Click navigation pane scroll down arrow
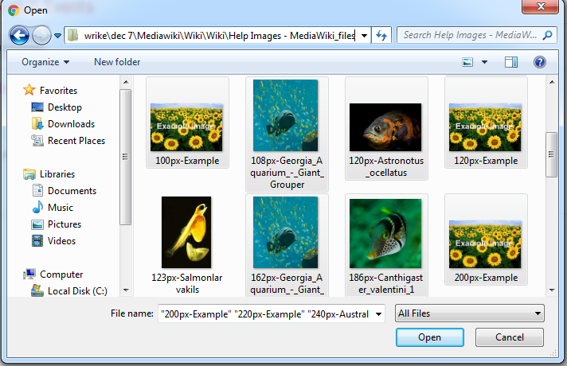Image resolution: width=567 pixels, height=366 pixels. coord(126,290)
